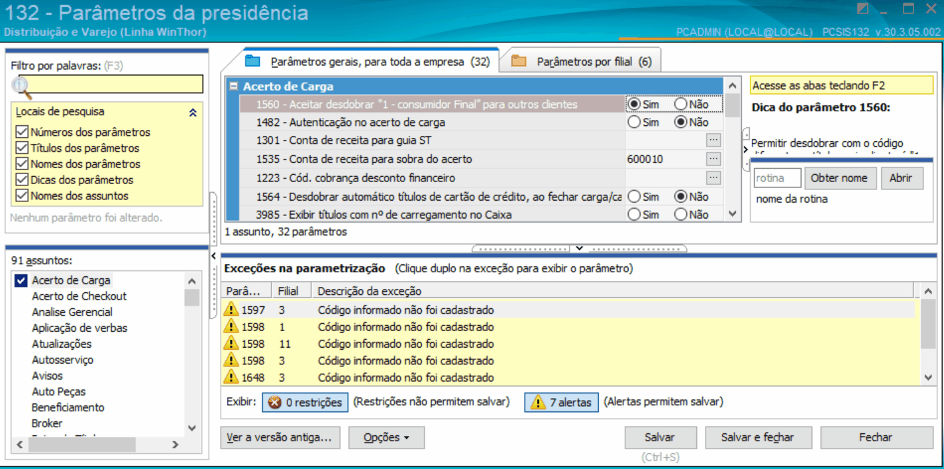
Task: Select Analise Gerencial subject
Action: [x=72, y=312]
